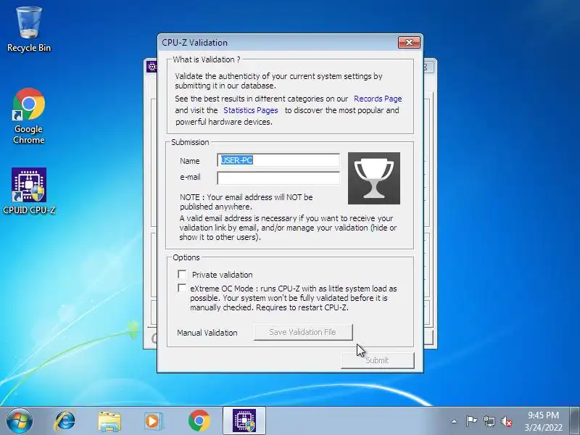Click the network tray icon
This screenshot has height=435, width=580.
coord(489,421)
